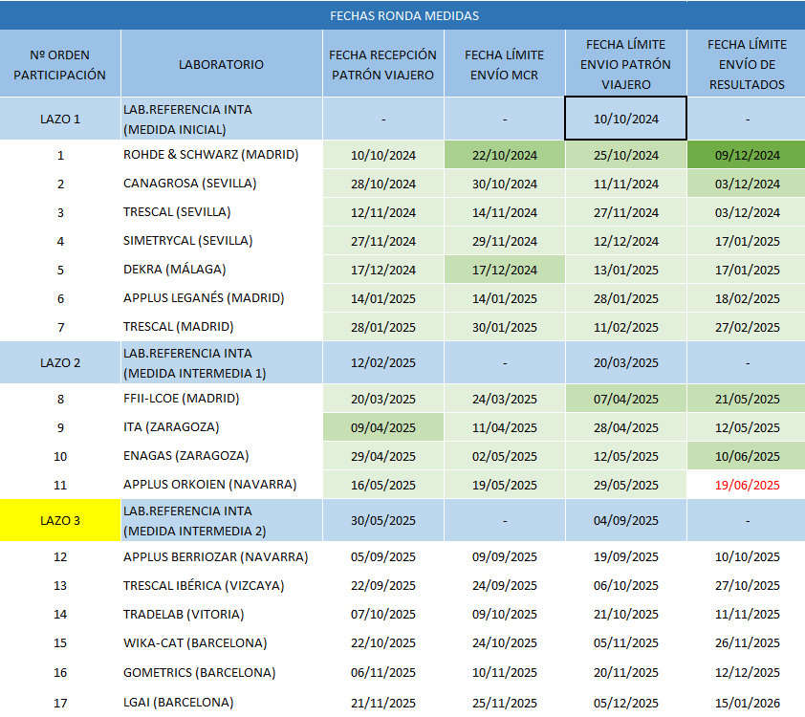The width and height of the screenshot is (805, 717).
Task: Click the 12/02/2025 reception date cell
Action: (383, 362)
